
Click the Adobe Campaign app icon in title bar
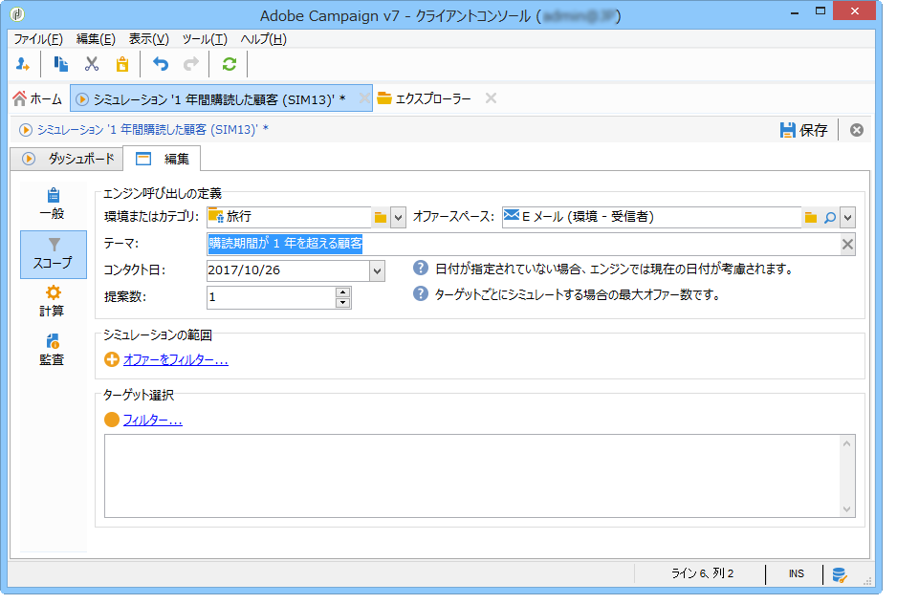[18, 14]
